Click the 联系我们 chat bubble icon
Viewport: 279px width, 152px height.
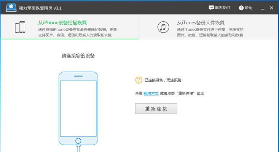pos(211,8)
